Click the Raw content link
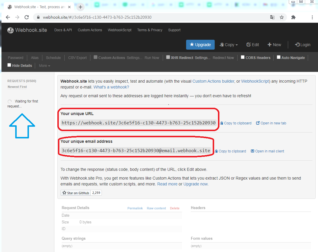Viewport: 318px width, 252px height. coord(156,208)
